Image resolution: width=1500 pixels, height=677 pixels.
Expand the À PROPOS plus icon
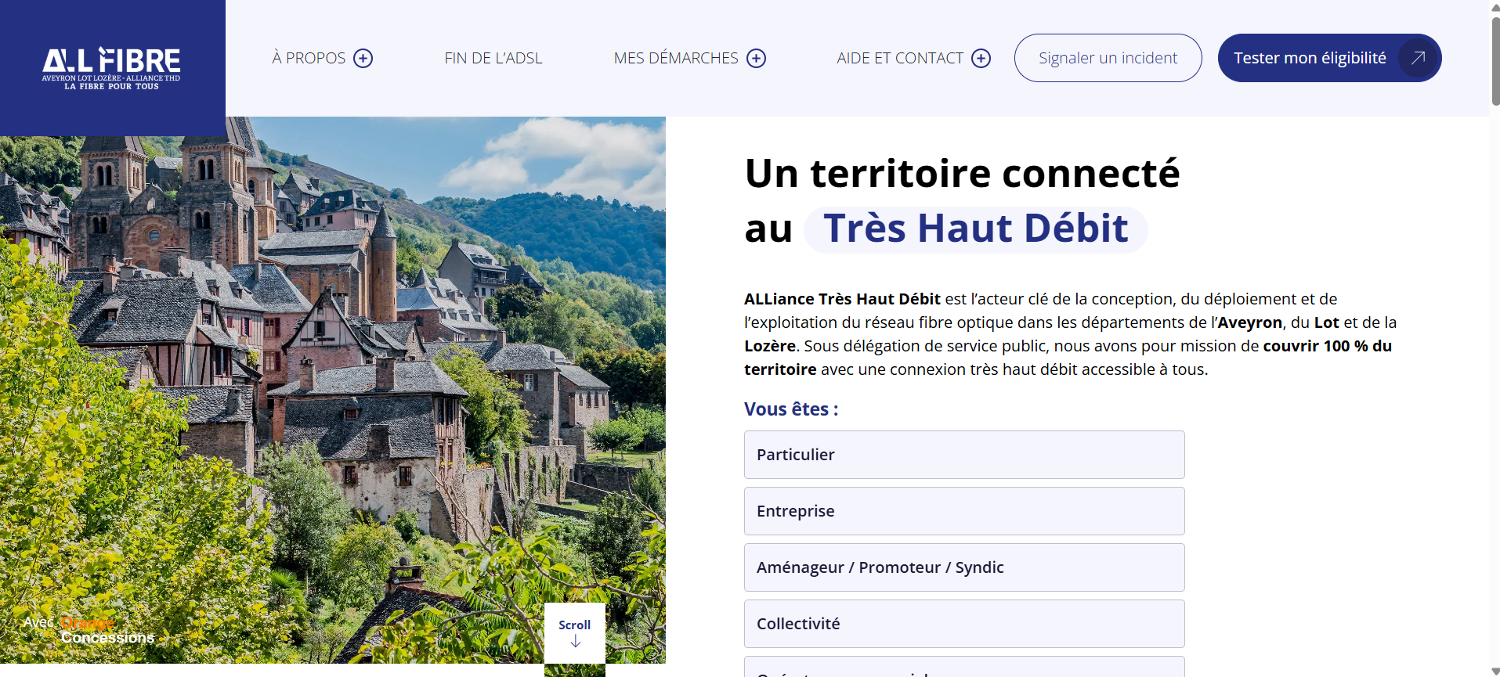pos(363,59)
